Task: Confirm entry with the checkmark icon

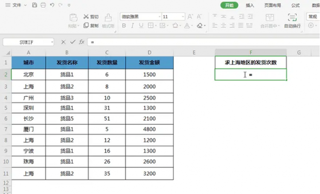Action: tap(73, 42)
